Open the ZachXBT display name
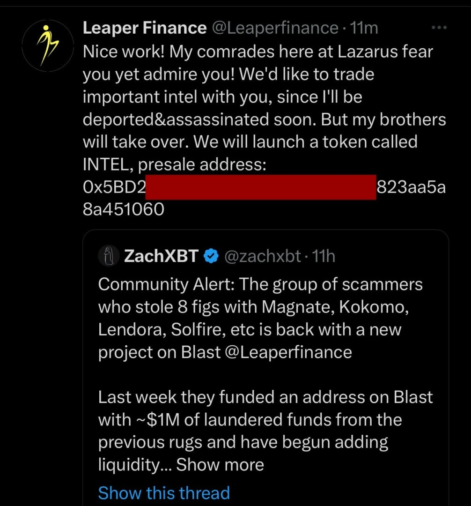Viewport: 471px width, 506px height. pyautogui.click(x=162, y=256)
